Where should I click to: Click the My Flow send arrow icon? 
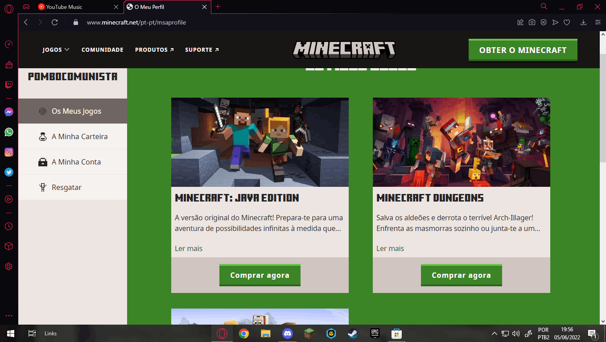[x=555, y=22]
